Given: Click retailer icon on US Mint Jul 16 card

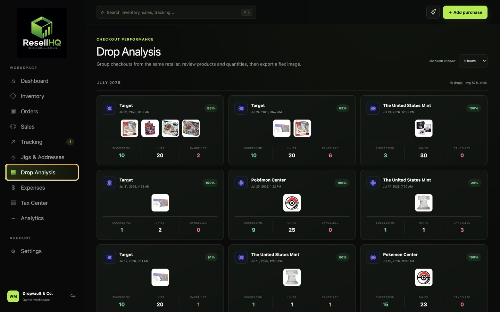Looking at the screenshot, I should (241, 257).
